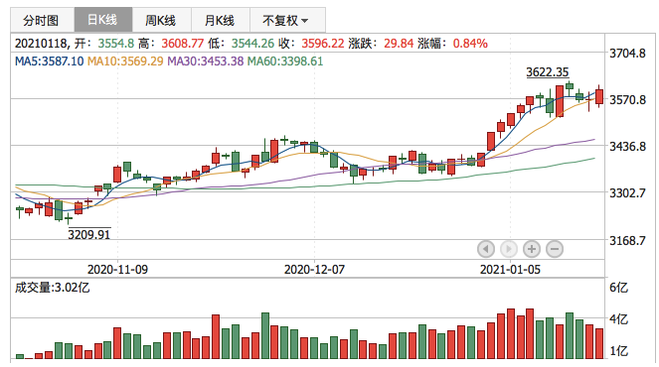659x367 pixels.
Task: Click the 2020-11-09 date axis label
Action: (x=117, y=269)
